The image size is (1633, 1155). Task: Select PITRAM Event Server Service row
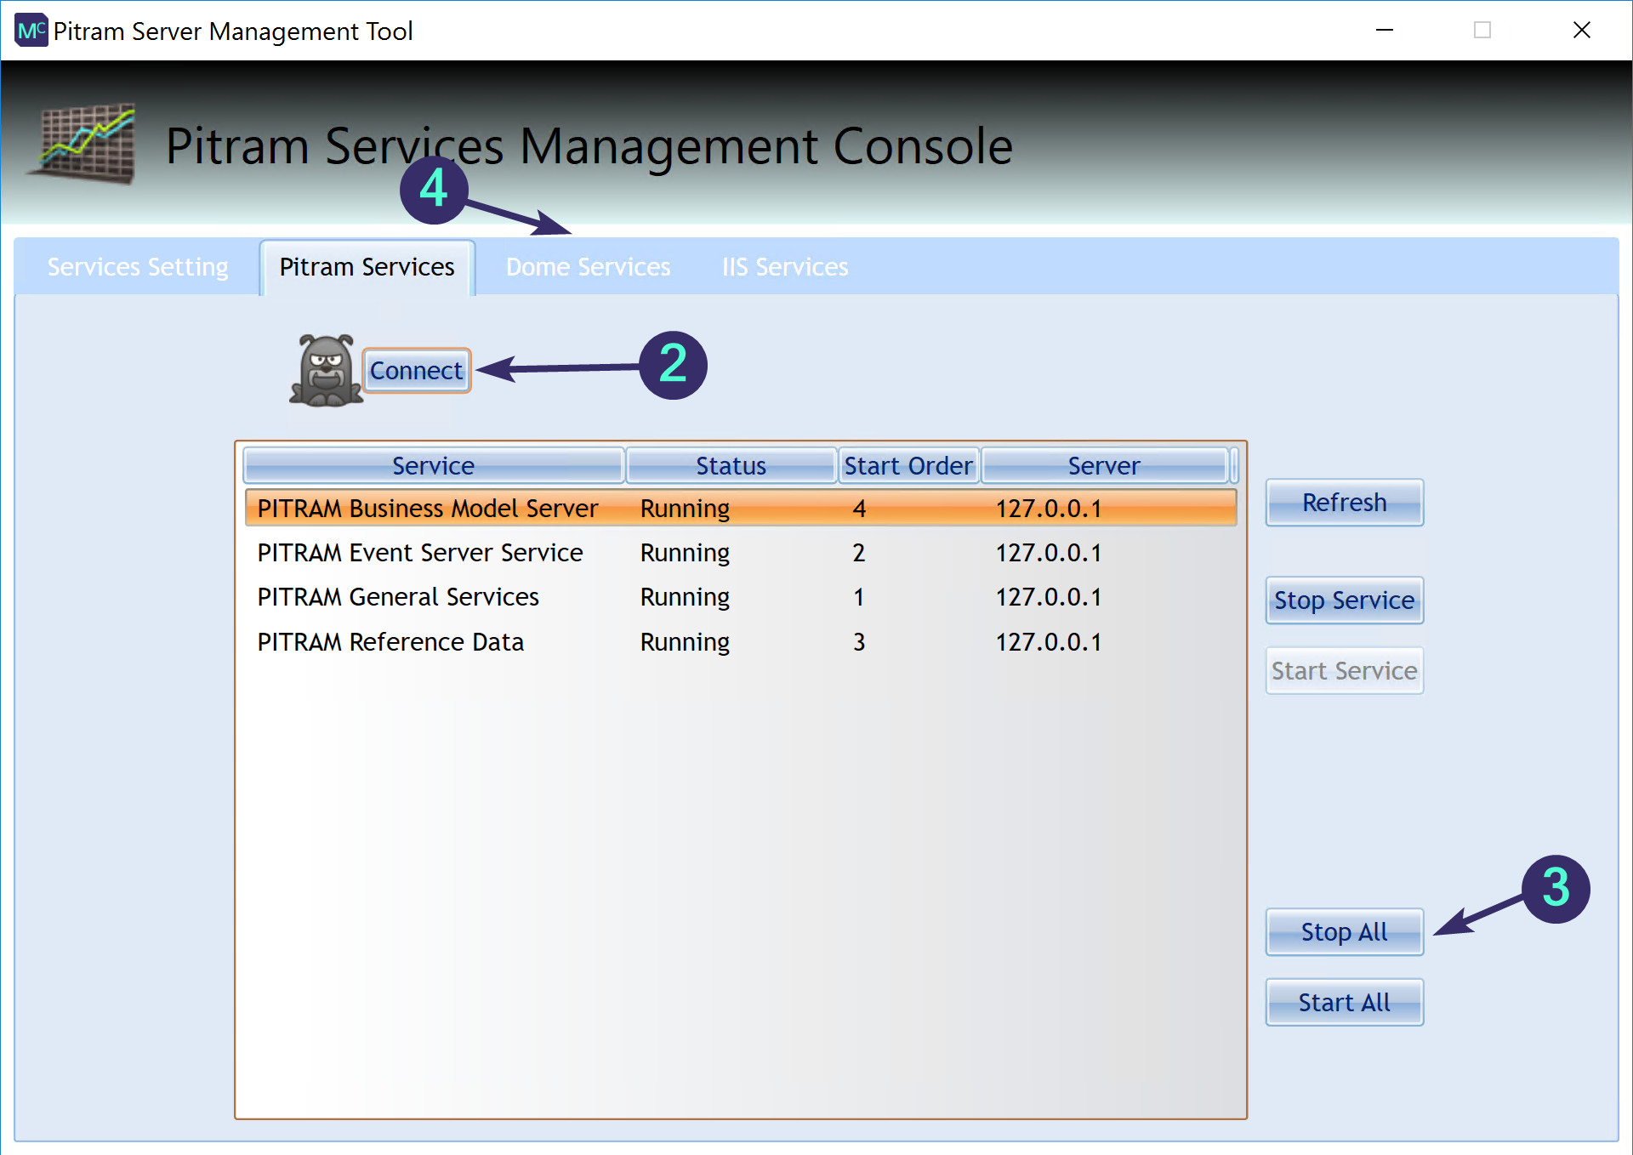420,553
